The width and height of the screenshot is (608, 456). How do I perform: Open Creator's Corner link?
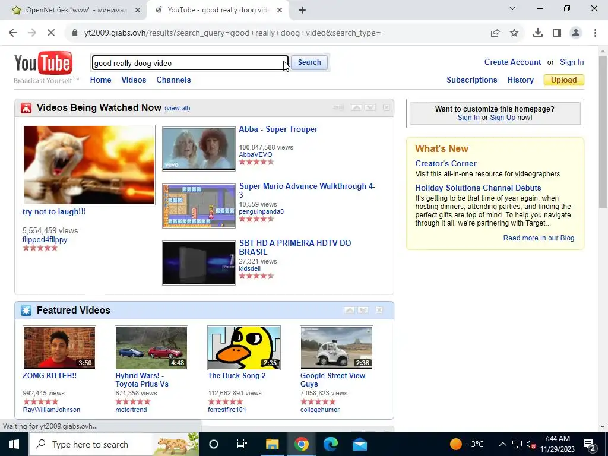(446, 164)
